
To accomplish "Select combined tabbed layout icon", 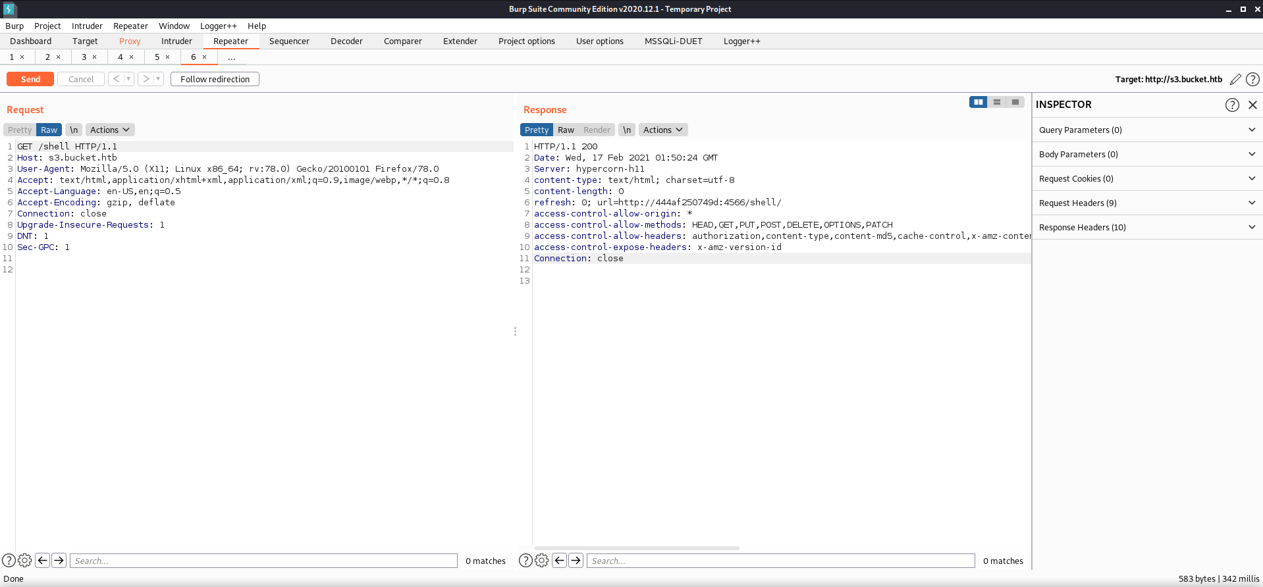I will coord(1015,102).
